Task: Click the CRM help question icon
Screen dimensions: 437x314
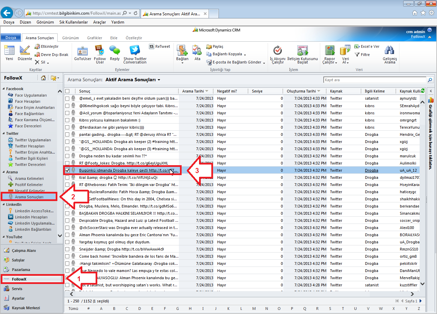Action: [429, 30]
